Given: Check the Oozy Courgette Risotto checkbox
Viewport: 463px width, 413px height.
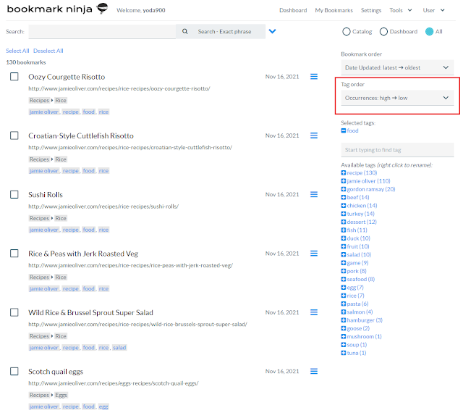Looking at the screenshot, I should coord(14,76).
